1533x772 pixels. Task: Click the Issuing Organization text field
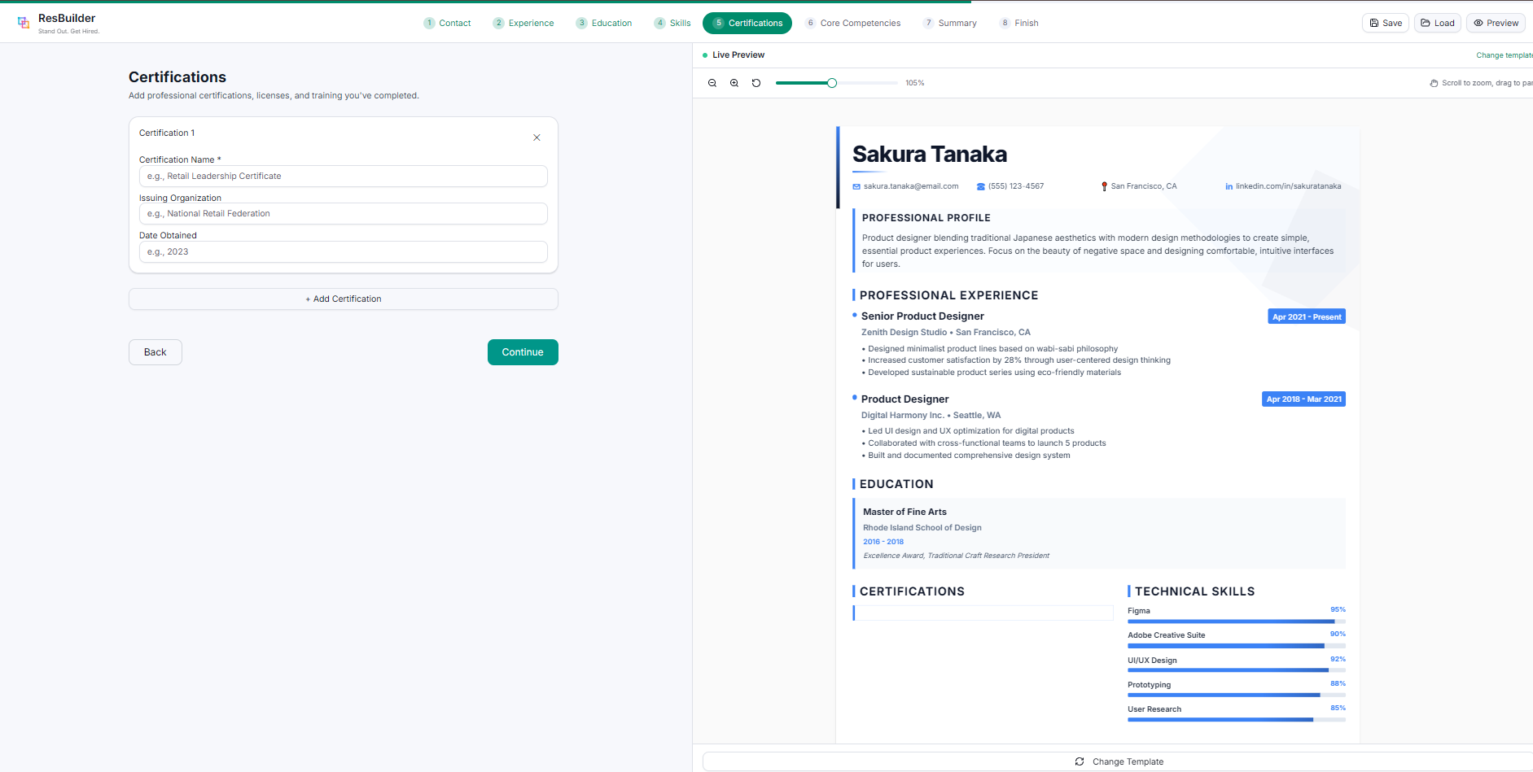343,214
